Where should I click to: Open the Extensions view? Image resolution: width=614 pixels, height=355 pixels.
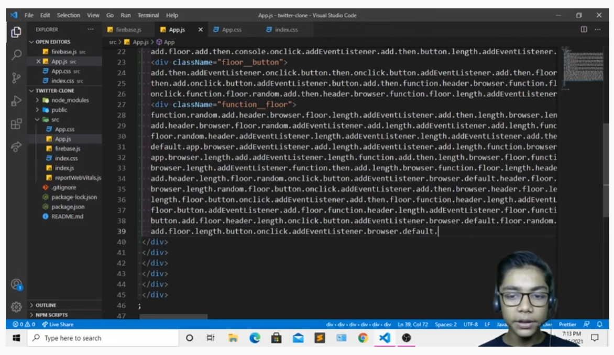pos(16,124)
